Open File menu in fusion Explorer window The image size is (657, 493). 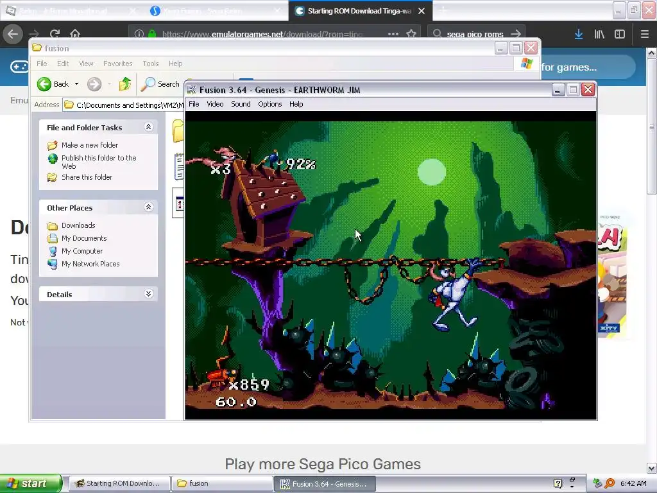[42, 64]
